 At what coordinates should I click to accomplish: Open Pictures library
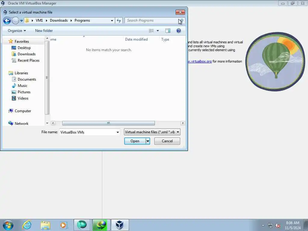[24, 92]
